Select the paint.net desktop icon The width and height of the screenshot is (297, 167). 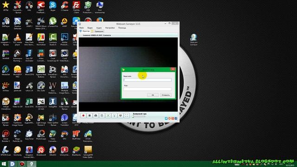[18, 87]
